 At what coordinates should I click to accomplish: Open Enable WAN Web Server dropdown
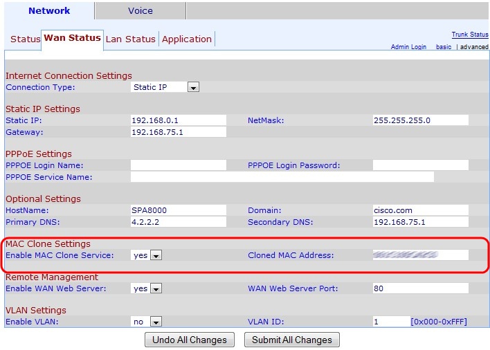146,288
